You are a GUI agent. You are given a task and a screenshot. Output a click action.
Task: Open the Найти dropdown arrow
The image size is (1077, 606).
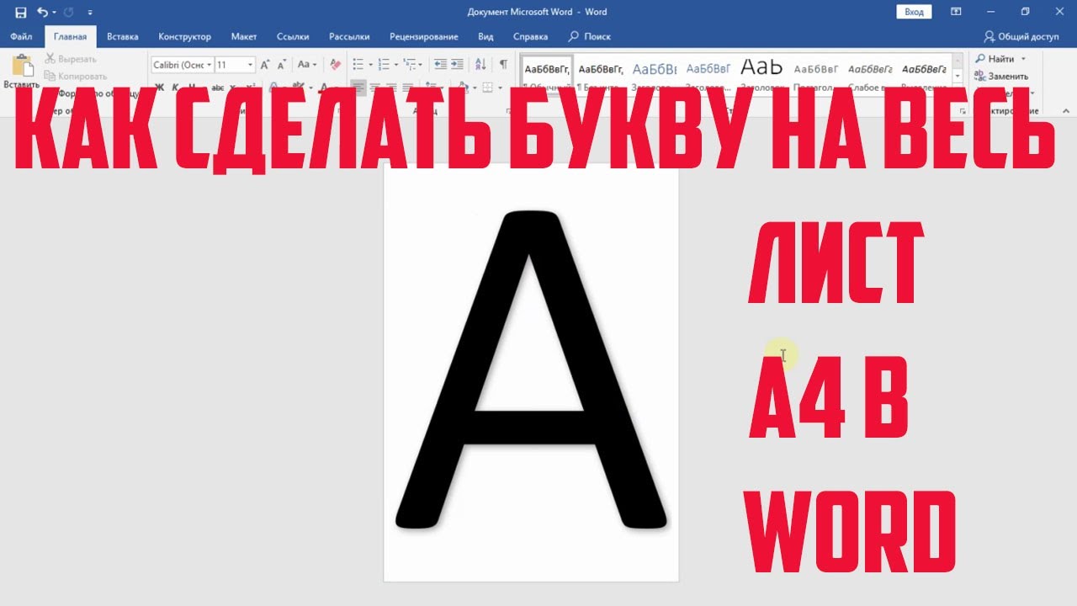coord(1023,59)
